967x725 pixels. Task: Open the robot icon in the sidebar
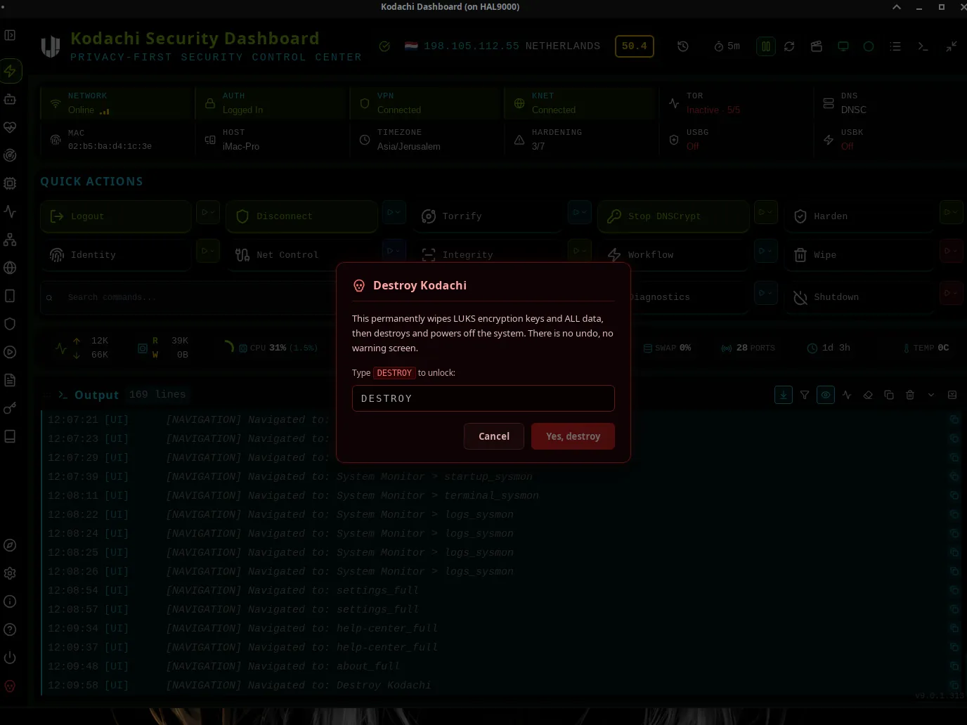pos(10,99)
